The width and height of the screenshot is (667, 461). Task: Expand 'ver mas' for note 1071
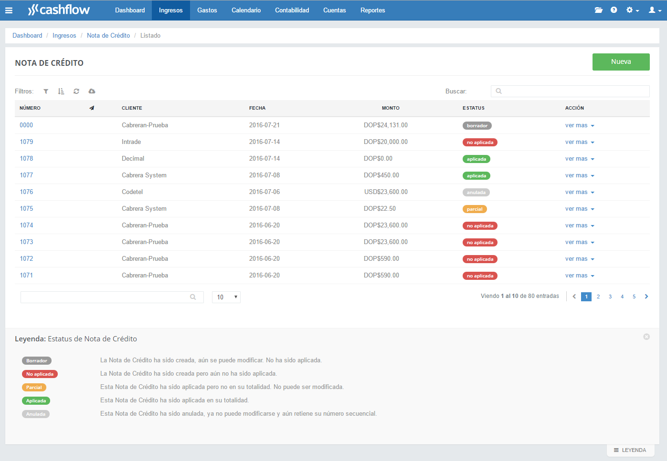pyautogui.click(x=580, y=276)
